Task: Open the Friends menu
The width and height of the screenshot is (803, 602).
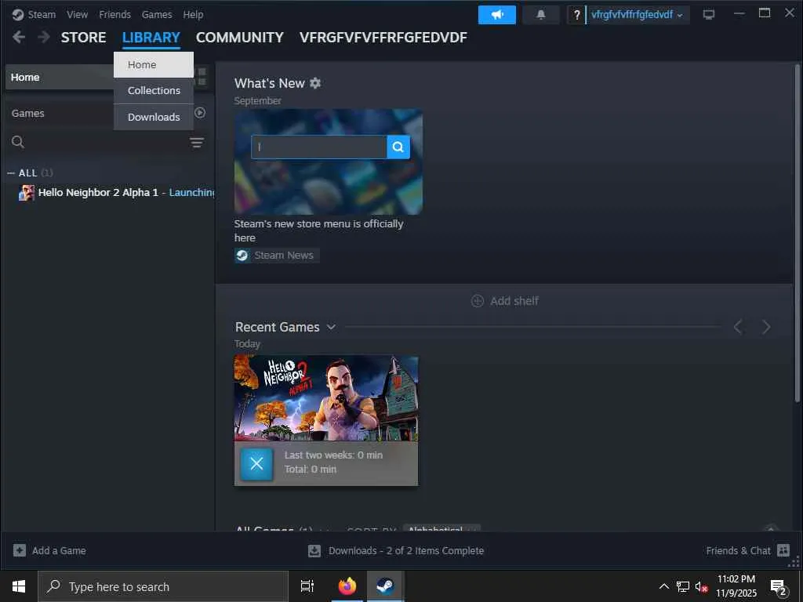Action: pyautogui.click(x=114, y=14)
